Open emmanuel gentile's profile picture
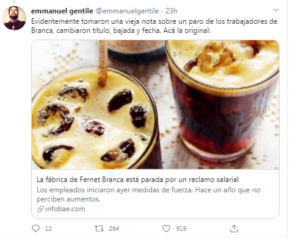Screen dimensions: 290x238 point(14,18)
